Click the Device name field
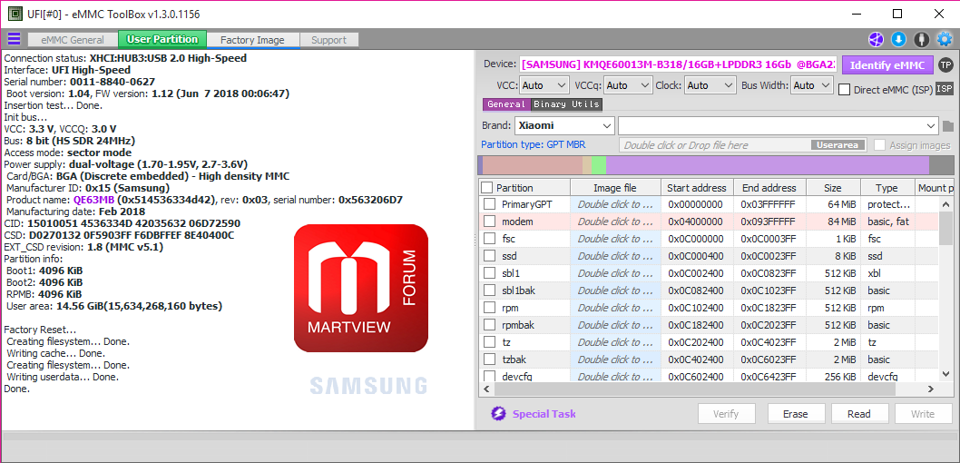Screen dimensions: 960x463 click(679, 65)
